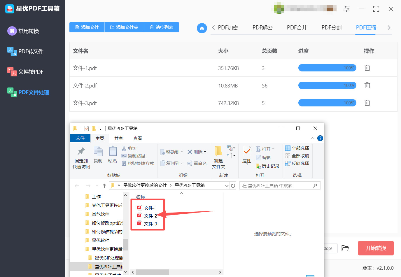
Task: Open Explorer help question mark icon
Action: click(320, 138)
